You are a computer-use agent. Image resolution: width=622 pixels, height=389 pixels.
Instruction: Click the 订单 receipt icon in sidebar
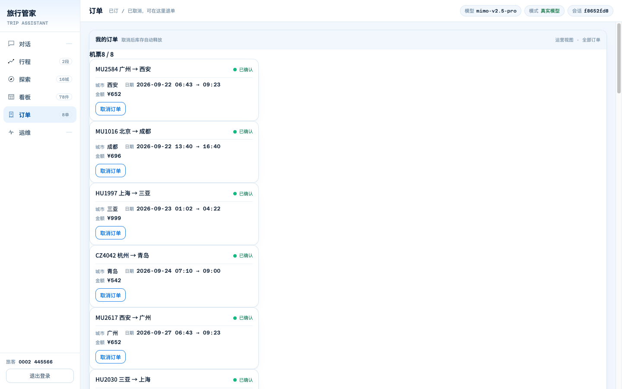11,115
